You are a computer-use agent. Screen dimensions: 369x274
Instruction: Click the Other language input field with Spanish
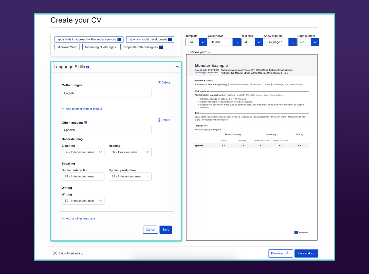click(x=106, y=130)
